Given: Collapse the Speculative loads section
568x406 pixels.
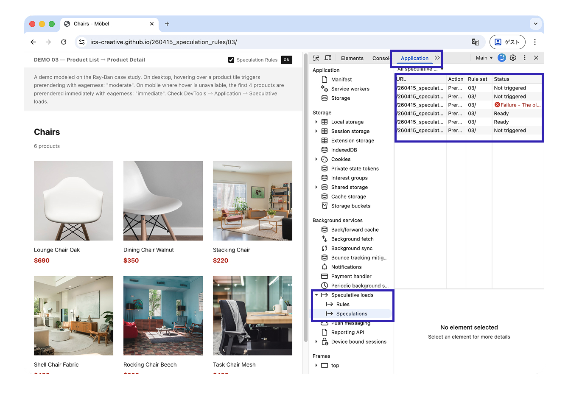Looking at the screenshot, I should (x=316, y=295).
